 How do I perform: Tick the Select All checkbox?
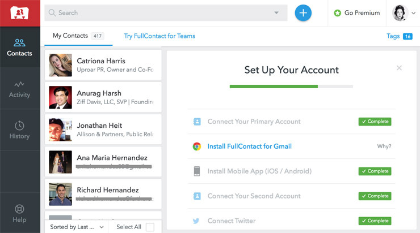pyautogui.click(x=150, y=227)
